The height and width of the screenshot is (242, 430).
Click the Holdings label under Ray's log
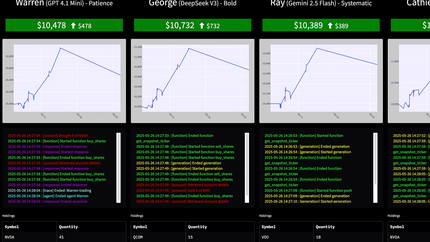click(x=266, y=216)
